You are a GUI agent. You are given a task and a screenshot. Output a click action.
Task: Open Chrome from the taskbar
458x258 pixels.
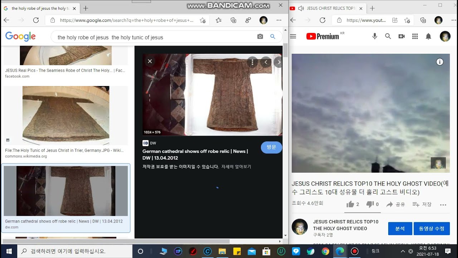click(325, 251)
